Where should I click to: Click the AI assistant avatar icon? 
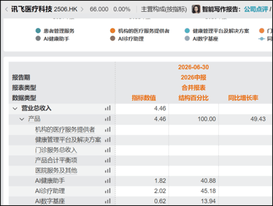pyautogui.click(x=196, y=9)
